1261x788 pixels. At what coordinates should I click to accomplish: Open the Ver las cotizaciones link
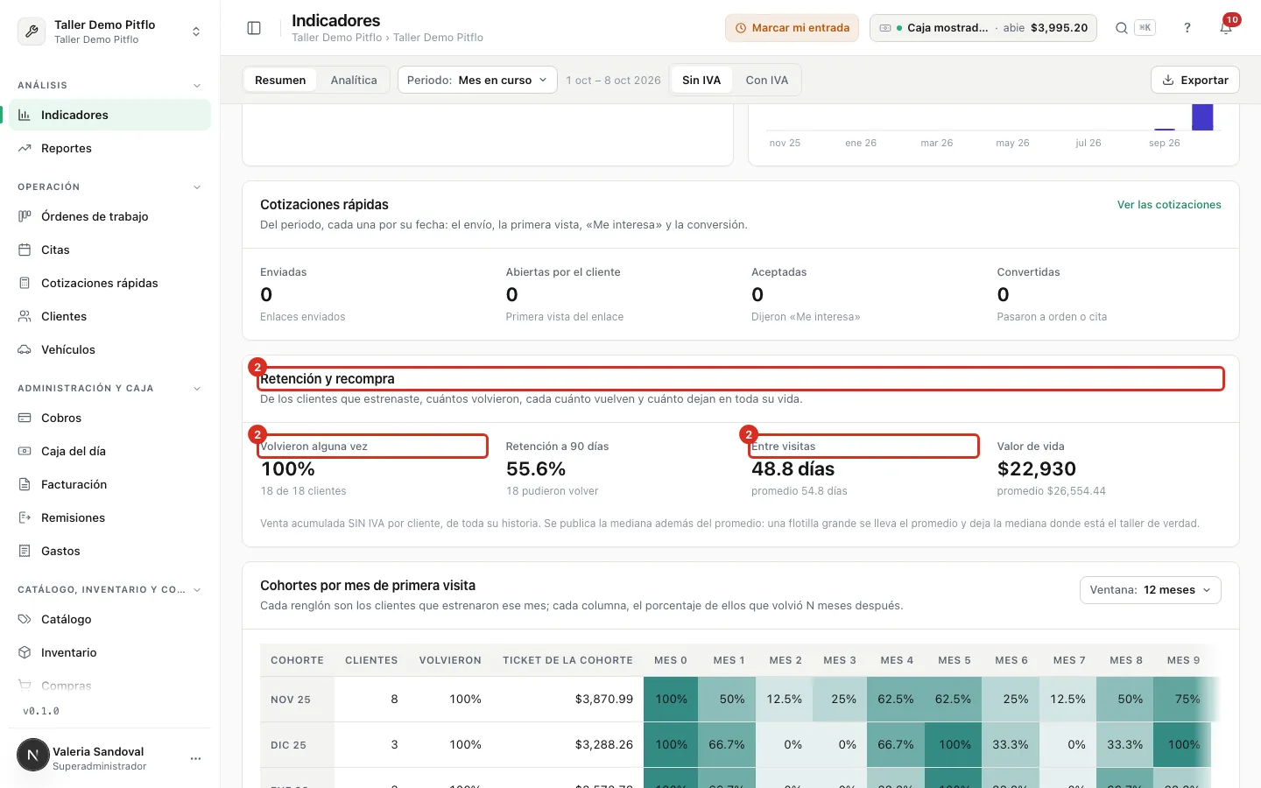[1169, 205]
